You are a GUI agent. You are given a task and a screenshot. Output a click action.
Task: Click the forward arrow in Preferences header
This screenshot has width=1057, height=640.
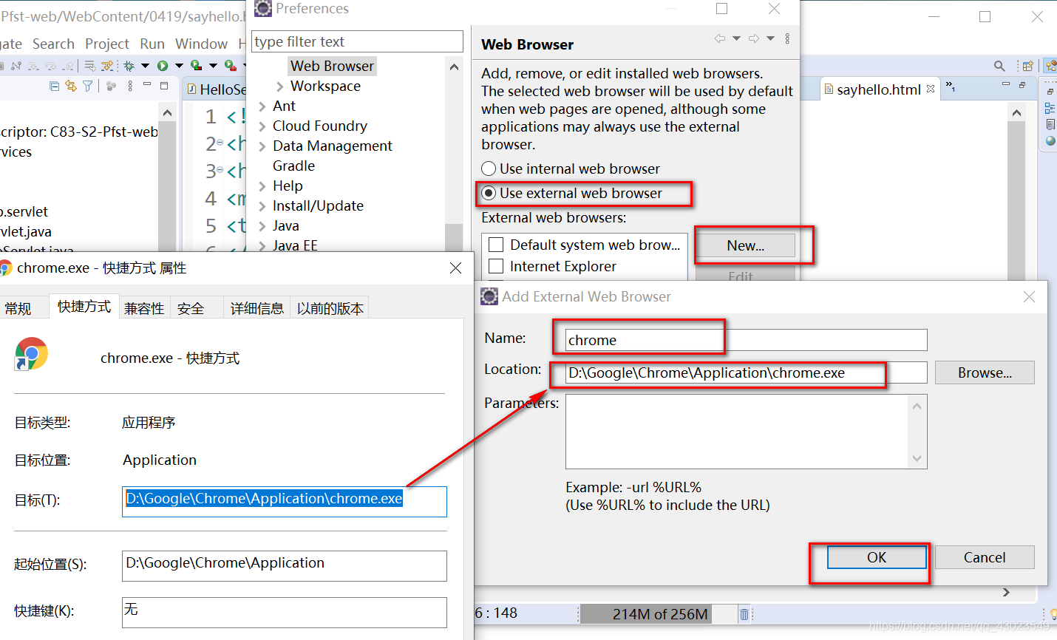[753, 38]
